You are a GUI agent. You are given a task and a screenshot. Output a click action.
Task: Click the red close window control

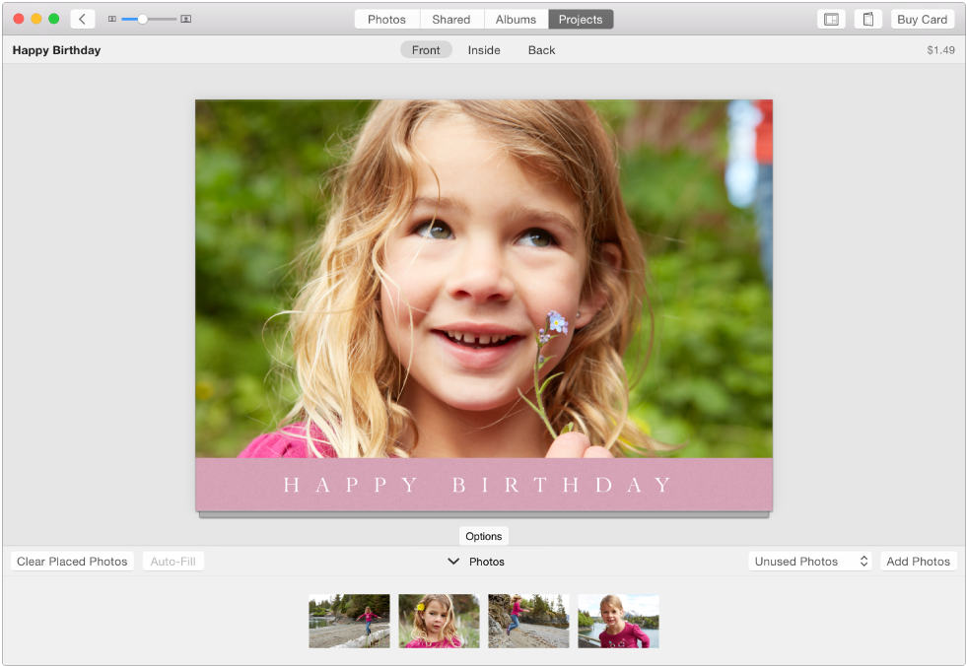coord(18,19)
